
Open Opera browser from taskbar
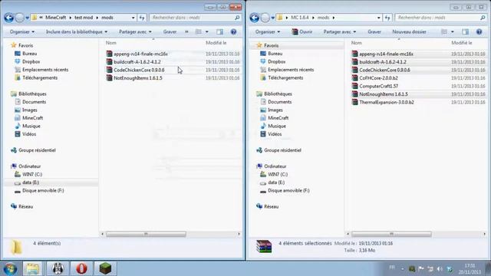tap(81, 268)
